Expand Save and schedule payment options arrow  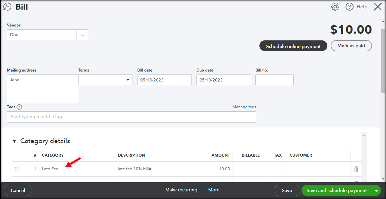point(376,191)
